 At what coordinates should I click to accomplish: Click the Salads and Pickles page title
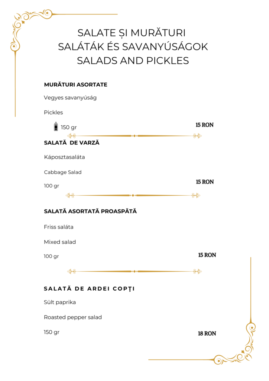coord(133,61)
